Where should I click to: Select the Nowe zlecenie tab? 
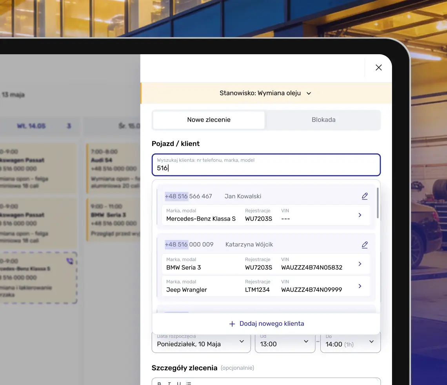(208, 120)
